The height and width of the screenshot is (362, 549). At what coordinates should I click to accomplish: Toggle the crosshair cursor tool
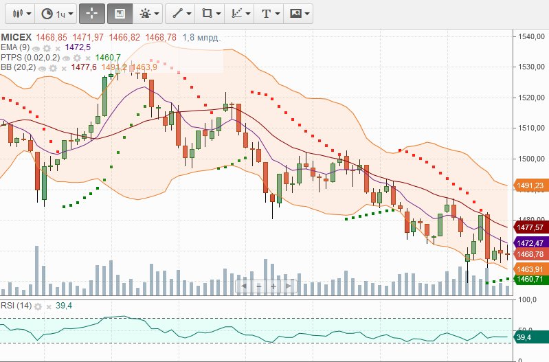coord(92,13)
